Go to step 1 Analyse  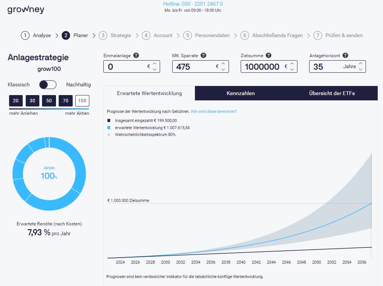click(x=36, y=35)
